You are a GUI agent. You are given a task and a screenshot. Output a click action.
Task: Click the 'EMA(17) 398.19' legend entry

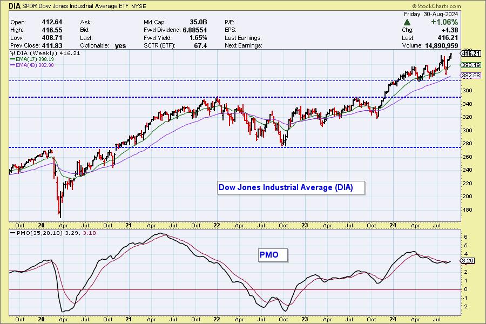tap(32, 59)
